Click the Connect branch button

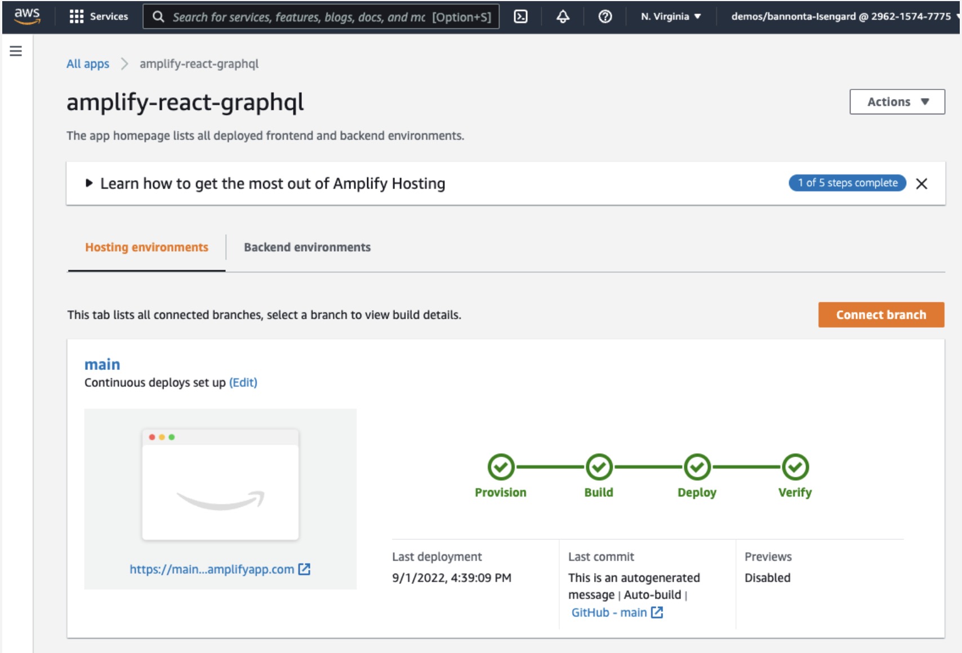coord(881,315)
